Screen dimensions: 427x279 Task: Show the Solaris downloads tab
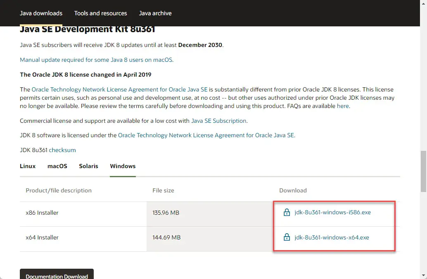click(89, 166)
